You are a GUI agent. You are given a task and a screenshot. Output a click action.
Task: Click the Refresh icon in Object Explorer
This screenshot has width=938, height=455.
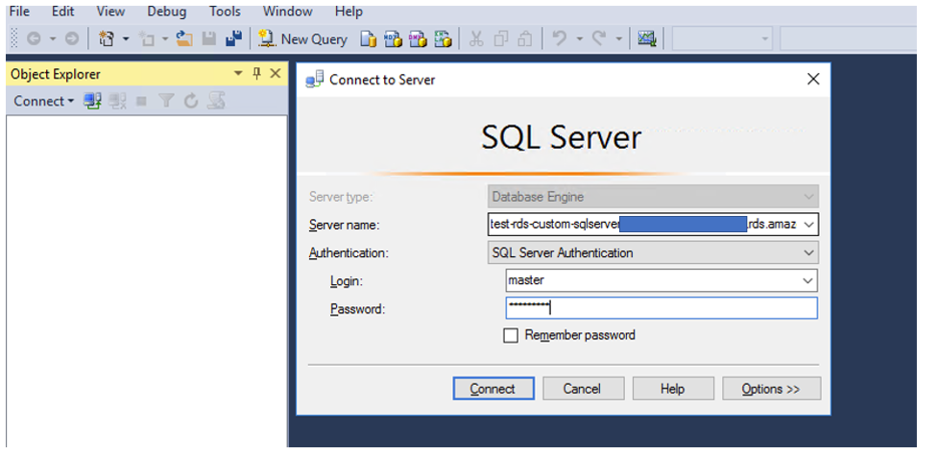[191, 101]
